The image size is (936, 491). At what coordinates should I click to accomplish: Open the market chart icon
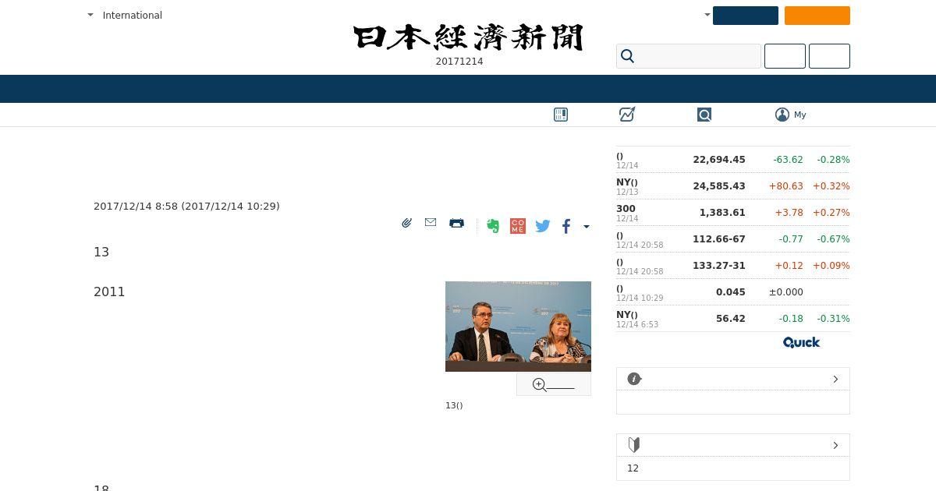(x=627, y=115)
